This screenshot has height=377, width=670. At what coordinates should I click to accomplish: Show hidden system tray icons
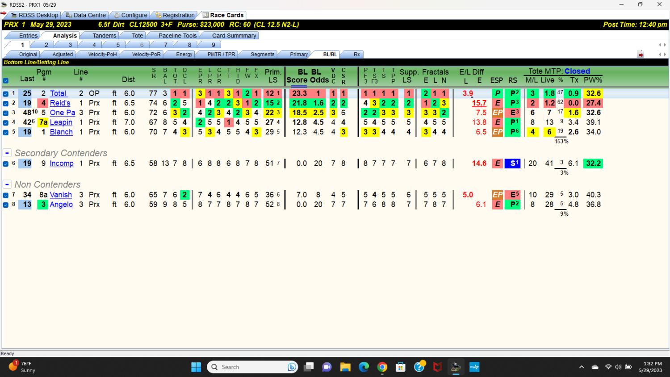(x=582, y=367)
